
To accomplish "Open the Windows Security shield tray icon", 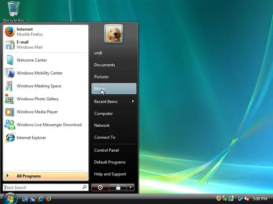I will pyautogui.click(x=218, y=198).
